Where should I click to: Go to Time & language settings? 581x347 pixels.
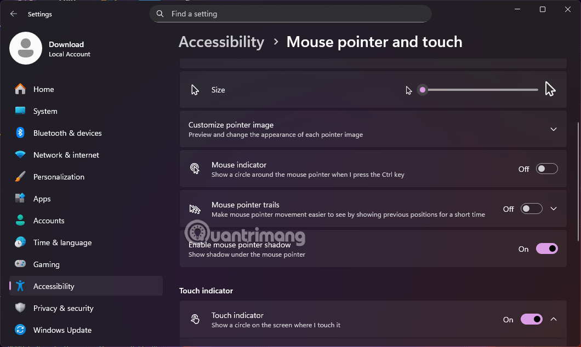pyautogui.click(x=62, y=242)
